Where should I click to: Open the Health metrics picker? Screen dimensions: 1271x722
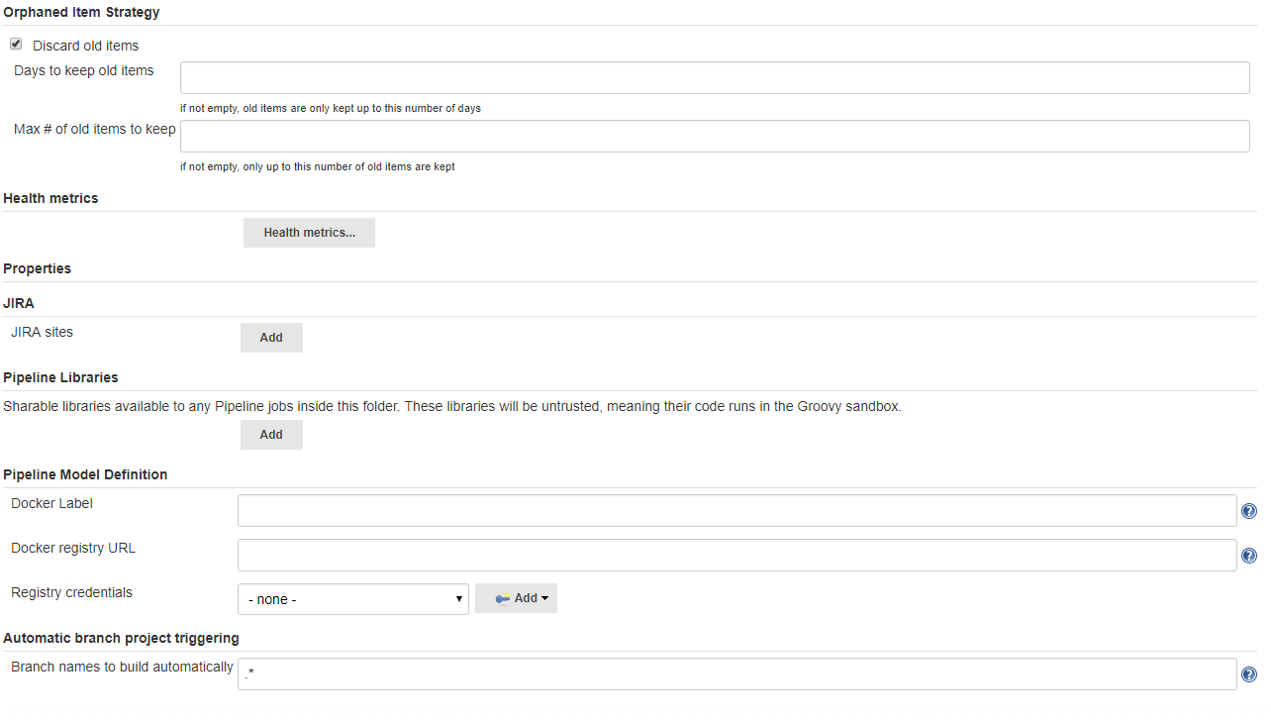(x=309, y=232)
